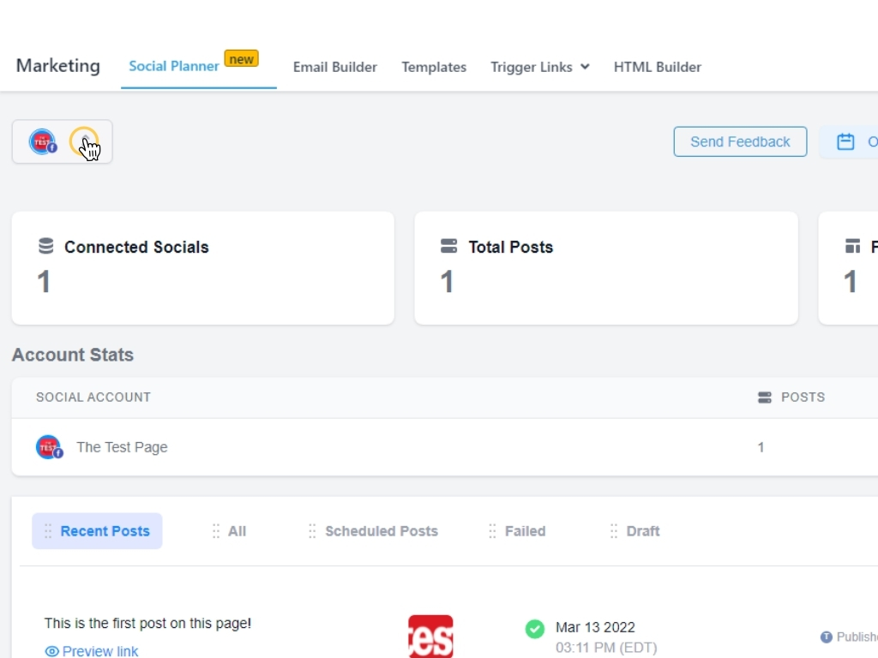This screenshot has width=878, height=658.
Task: Click The Test Page avatar in Account Stats
Action: [49, 447]
